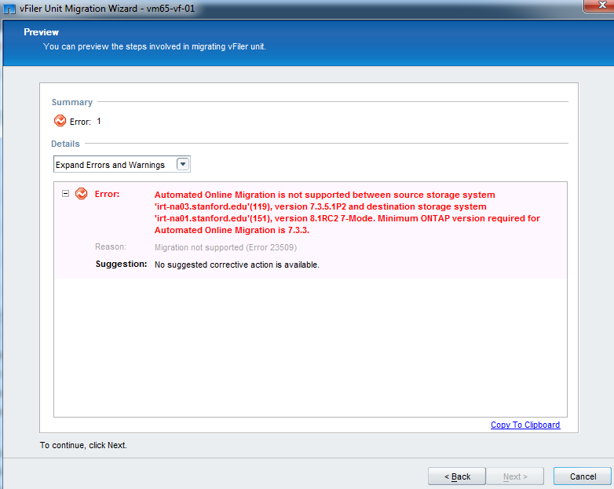Click the 'Migration not supported (Error 23509)' reason text
This screenshot has width=614, height=489.
pyautogui.click(x=225, y=247)
